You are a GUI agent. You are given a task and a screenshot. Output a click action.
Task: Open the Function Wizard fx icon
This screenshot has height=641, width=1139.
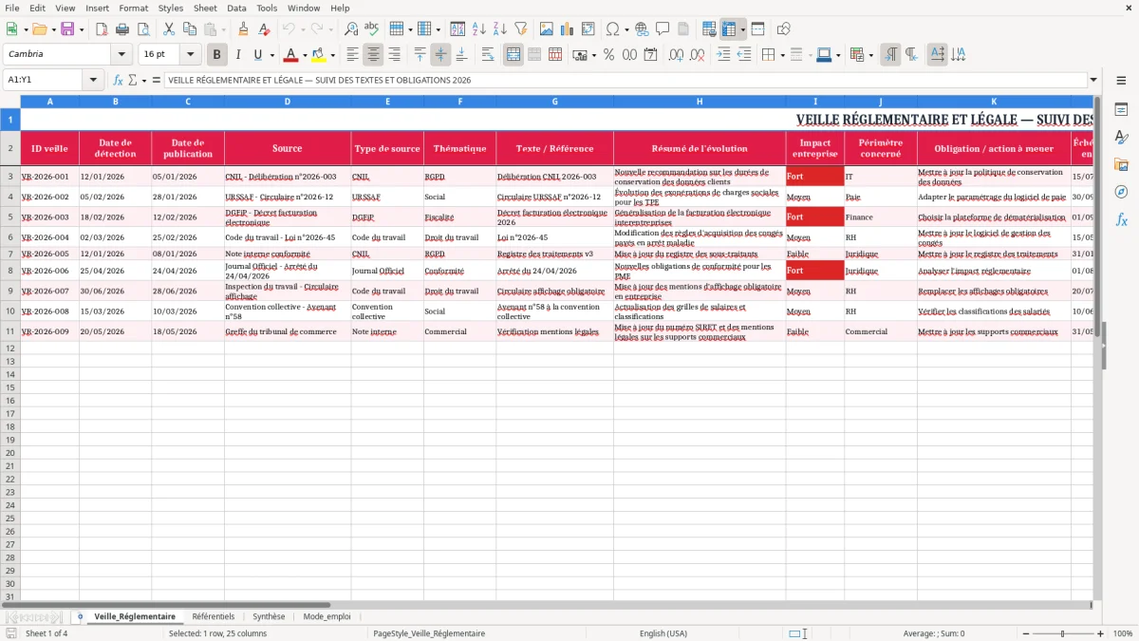[x=118, y=81]
